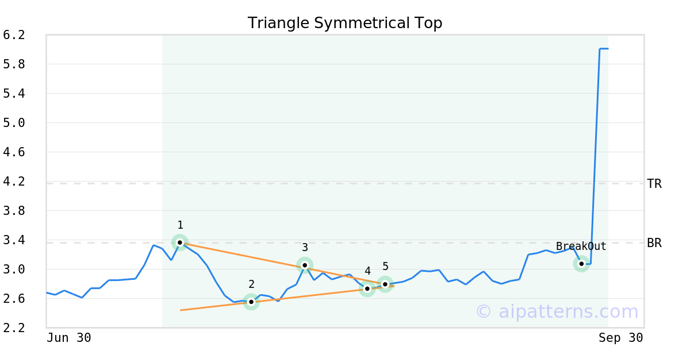Viewport: 690px width, 362px height.
Task: Click the chart title Triangle Symmetrical Top
Action: (x=344, y=24)
